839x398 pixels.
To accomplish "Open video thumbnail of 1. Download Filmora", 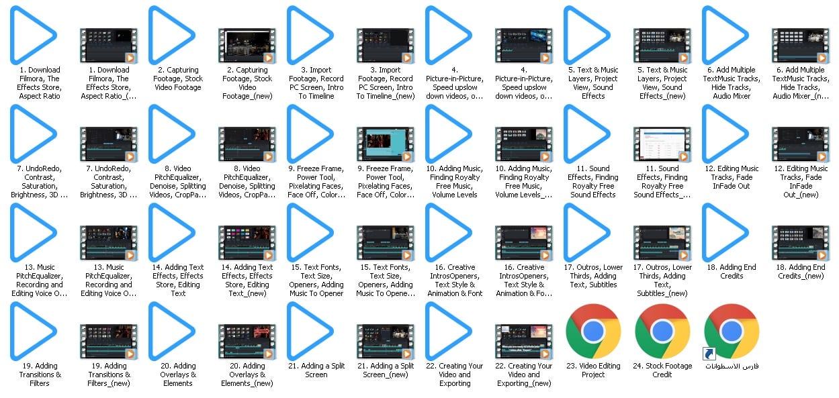I will coord(108,46).
